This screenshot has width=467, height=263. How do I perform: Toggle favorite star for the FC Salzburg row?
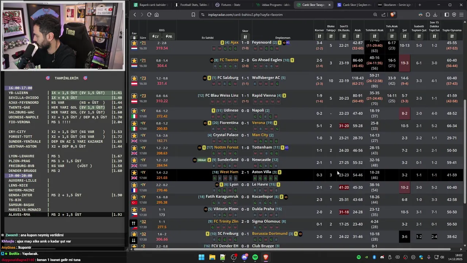[134, 78]
